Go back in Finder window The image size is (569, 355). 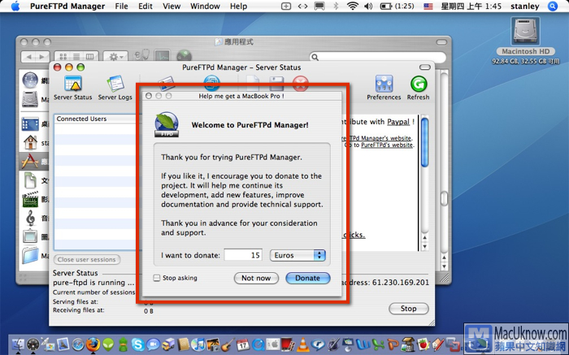pos(28,57)
